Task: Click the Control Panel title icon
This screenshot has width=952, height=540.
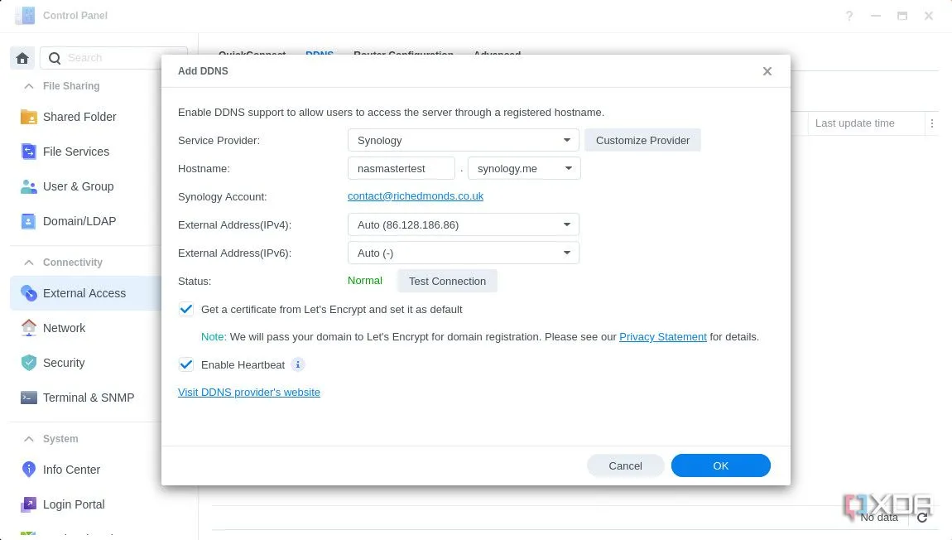Action: point(25,15)
